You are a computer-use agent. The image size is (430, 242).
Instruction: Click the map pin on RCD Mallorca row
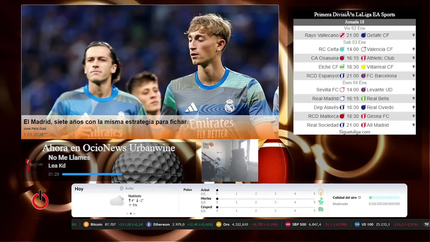tap(414, 116)
